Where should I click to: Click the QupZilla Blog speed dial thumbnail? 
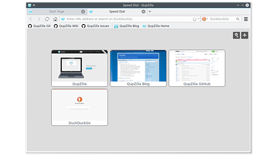click(x=138, y=66)
